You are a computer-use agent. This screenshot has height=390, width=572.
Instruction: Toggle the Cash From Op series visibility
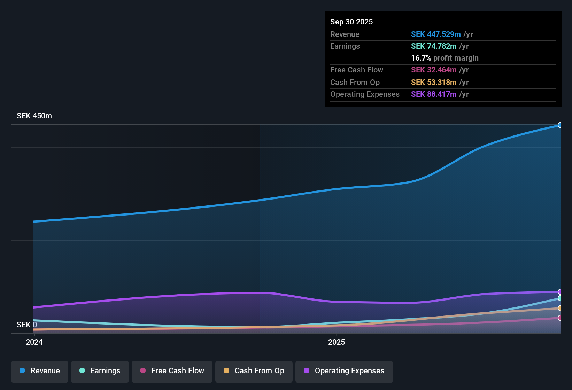[x=254, y=372]
